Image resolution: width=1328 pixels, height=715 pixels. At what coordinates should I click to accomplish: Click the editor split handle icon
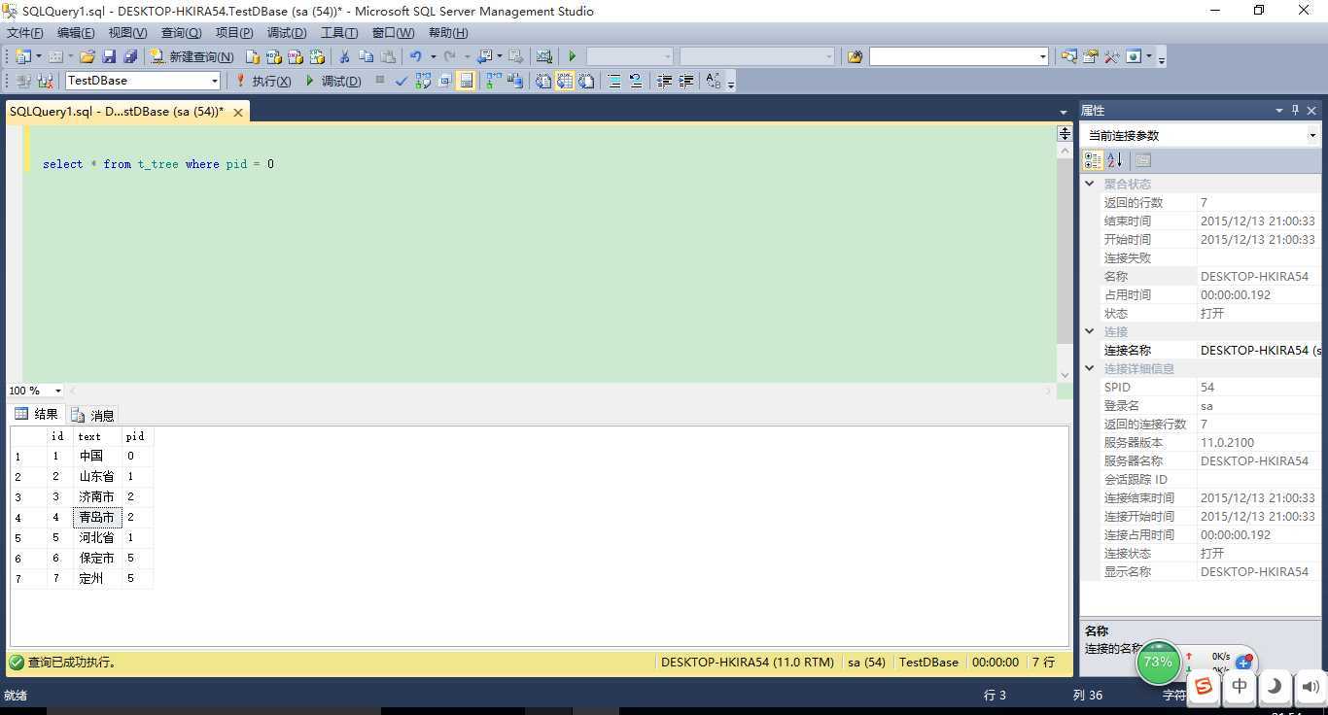click(1065, 134)
